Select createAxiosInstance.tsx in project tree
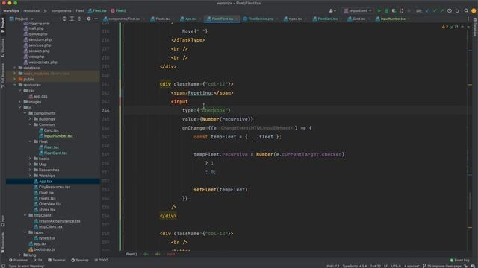Image resolution: width=478 pixels, height=268 pixels. pos(59,221)
